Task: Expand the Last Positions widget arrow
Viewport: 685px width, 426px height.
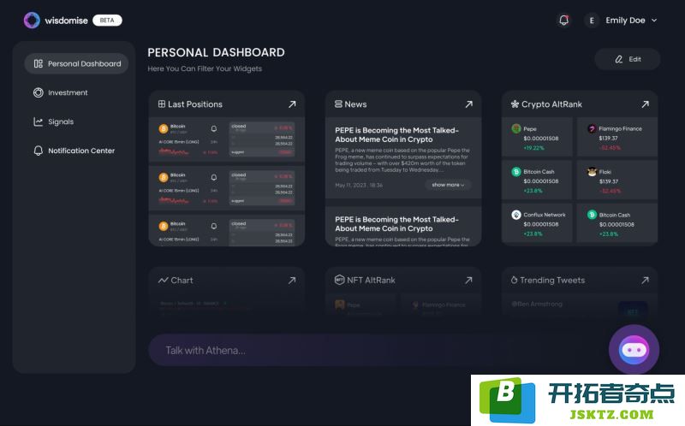Action: [292, 104]
